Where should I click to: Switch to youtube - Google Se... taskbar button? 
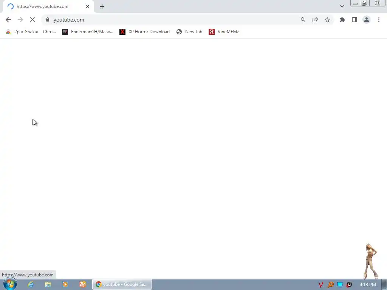click(122, 284)
